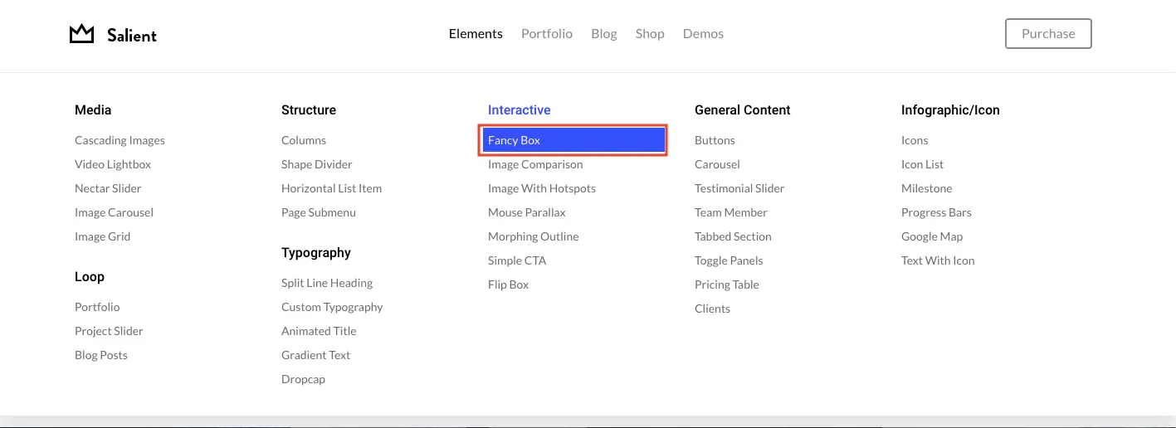Image resolution: width=1176 pixels, height=428 pixels.
Task: Open Simple CTA element
Action: pyautogui.click(x=517, y=260)
